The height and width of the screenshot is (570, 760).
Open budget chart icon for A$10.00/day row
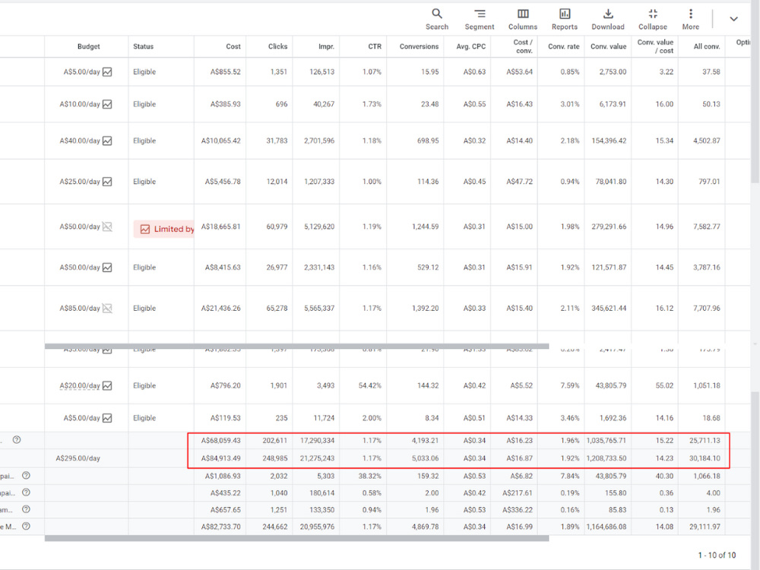[x=107, y=104]
